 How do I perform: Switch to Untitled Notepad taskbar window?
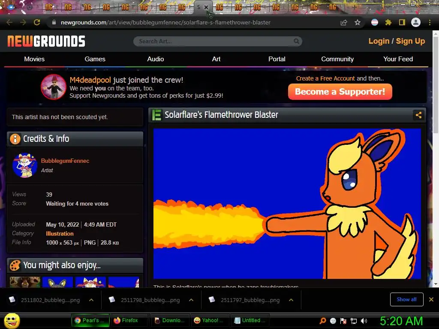click(250, 320)
